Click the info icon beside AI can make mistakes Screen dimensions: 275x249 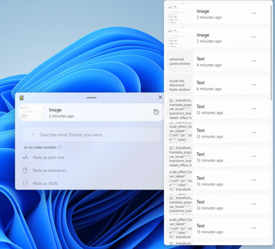point(60,147)
